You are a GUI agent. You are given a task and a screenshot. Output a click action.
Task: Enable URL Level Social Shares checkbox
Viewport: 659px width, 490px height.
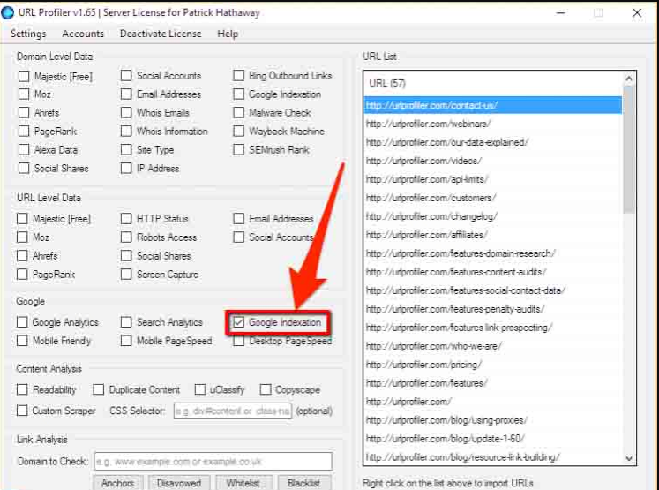[126, 256]
